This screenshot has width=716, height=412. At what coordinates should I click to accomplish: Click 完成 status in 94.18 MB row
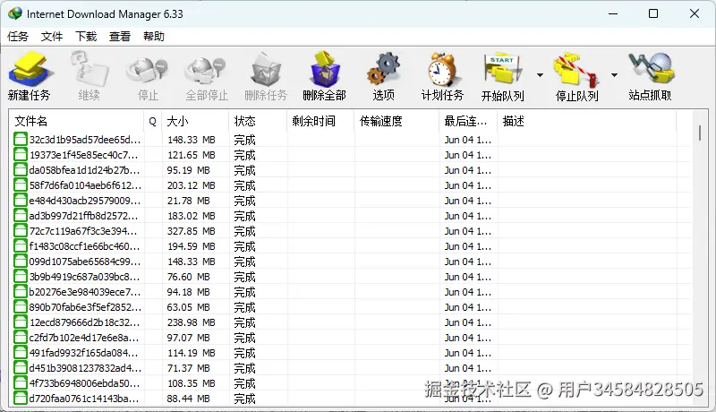(244, 292)
